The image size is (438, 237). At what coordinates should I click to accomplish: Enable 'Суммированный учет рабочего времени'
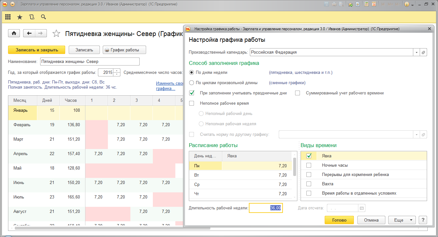click(298, 93)
